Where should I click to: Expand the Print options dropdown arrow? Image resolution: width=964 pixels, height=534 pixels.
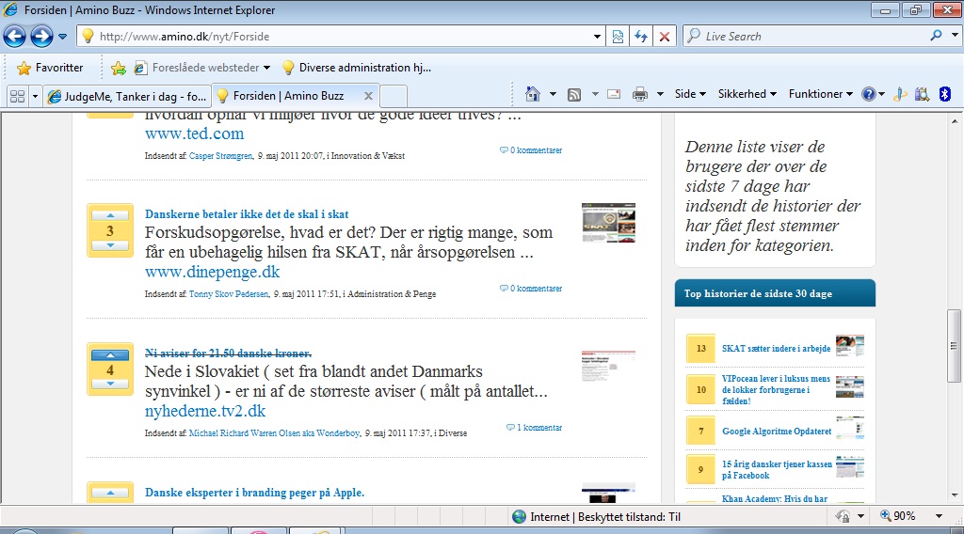coord(660,95)
